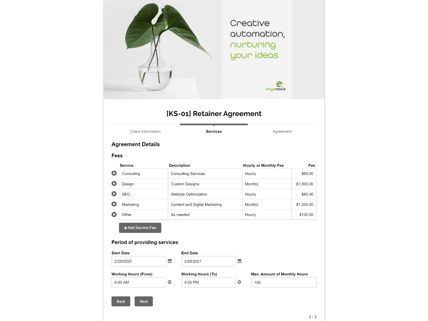Go to the Agreement tab

(x=282, y=131)
